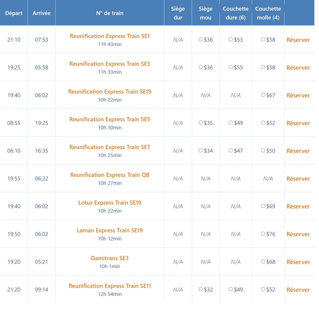This screenshot has width=319, height=310.
Task: Click Réserver for Reunification SE19
Action: (298, 95)
